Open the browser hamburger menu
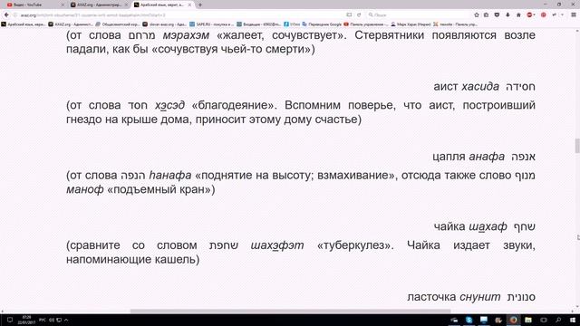The width and height of the screenshot is (580, 326). 574,14
